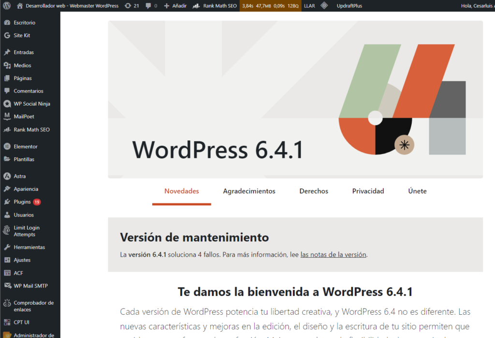This screenshot has width=495, height=338.
Task: Click 'Te damos la bienvenida a WordPress 6.4.1' heading
Action: (295, 292)
